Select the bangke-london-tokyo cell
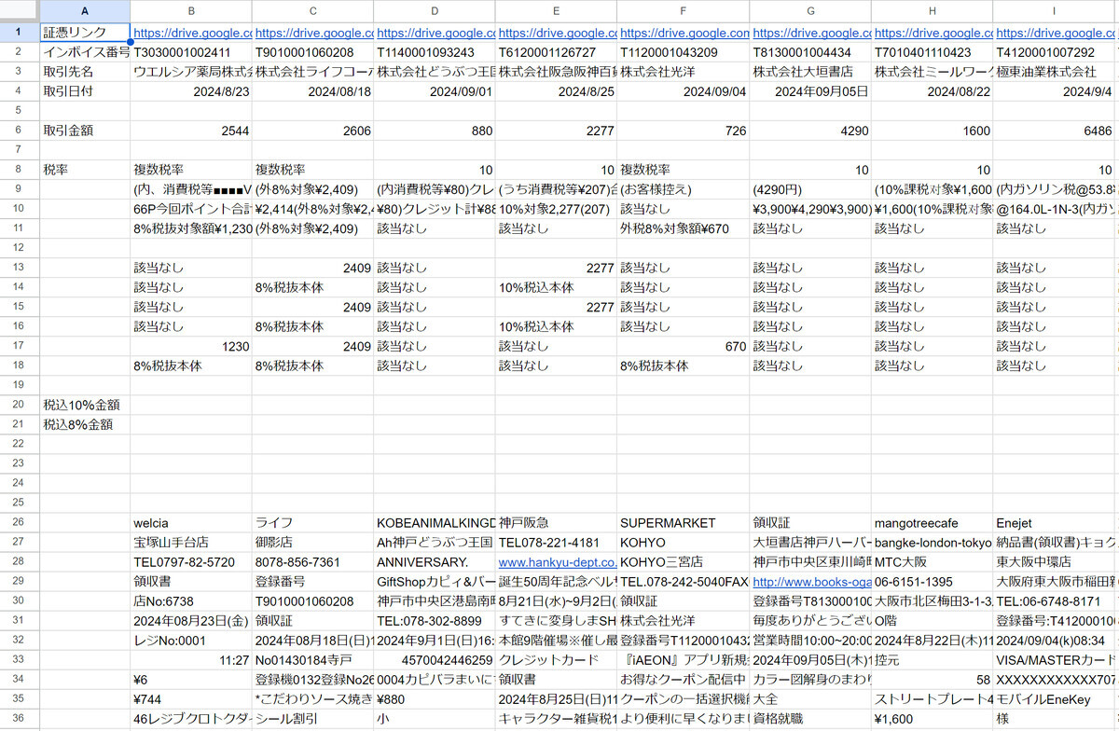Image resolution: width=1119 pixels, height=731 pixels. [x=932, y=543]
